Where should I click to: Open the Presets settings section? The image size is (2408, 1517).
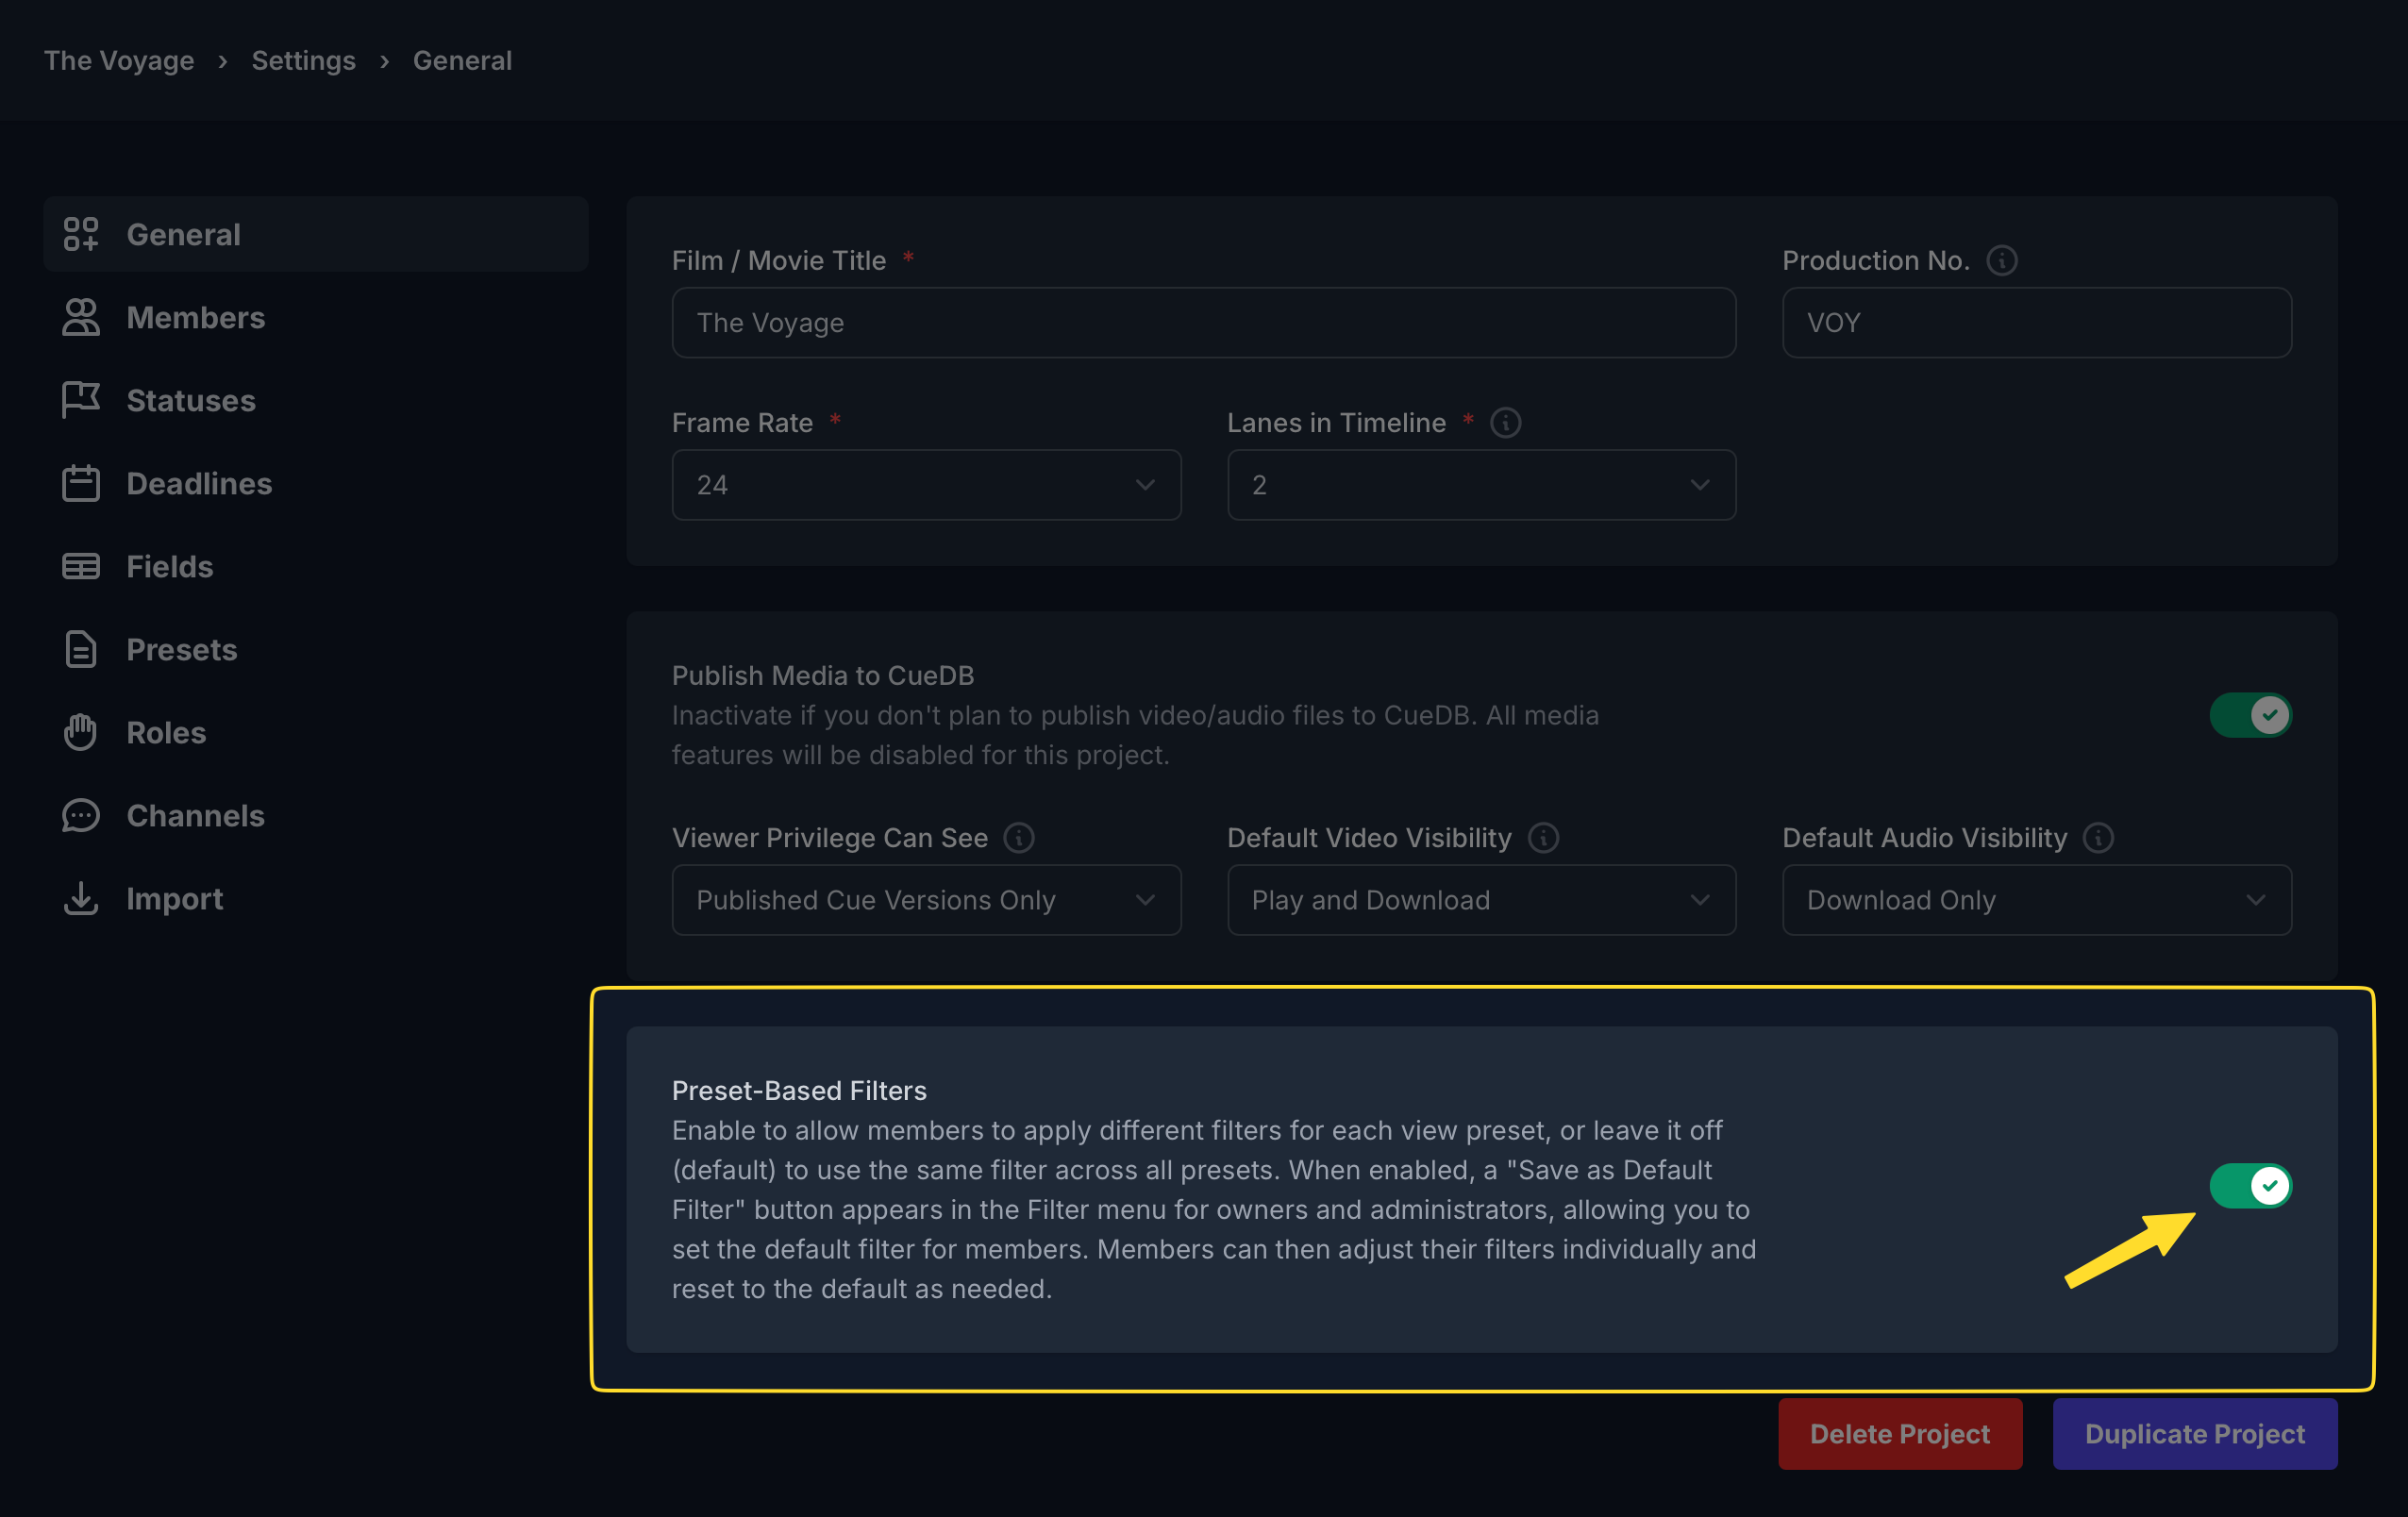point(181,650)
